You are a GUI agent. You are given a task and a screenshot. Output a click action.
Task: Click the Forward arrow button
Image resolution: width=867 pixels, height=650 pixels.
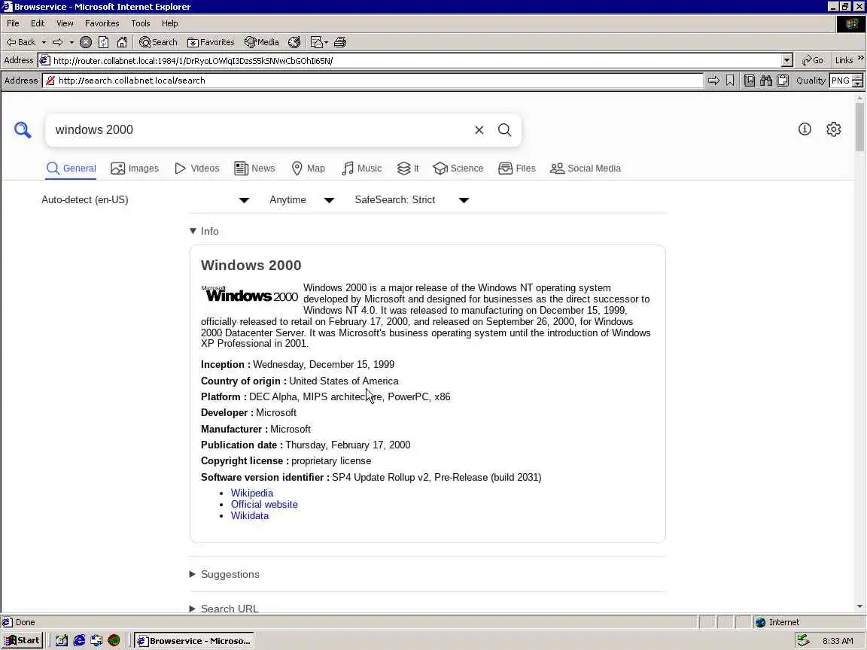(58, 42)
